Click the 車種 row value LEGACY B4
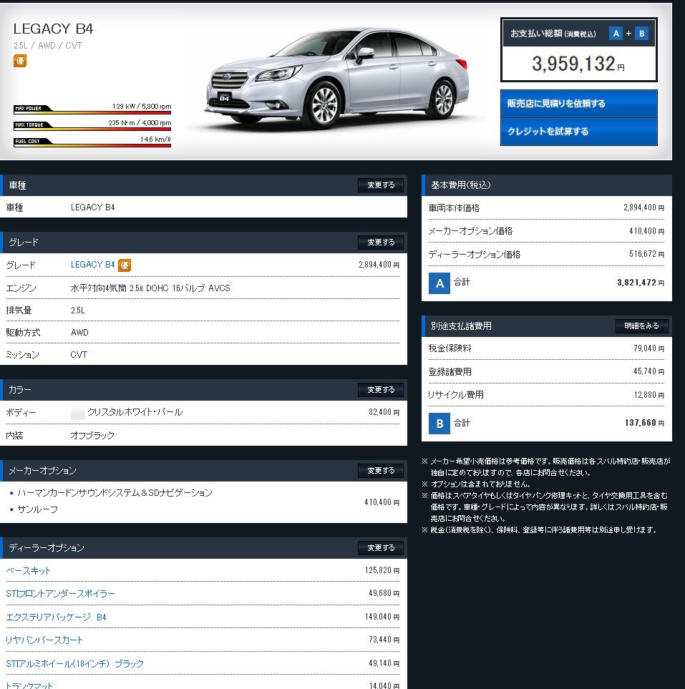This screenshot has height=689, width=685. pos(93,207)
